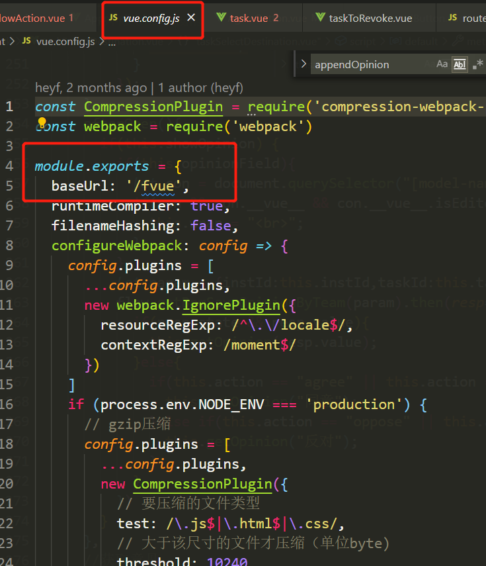Click in the appendOpinion search input field
Viewport: 486px width, 566px height.
tap(370, 64)
